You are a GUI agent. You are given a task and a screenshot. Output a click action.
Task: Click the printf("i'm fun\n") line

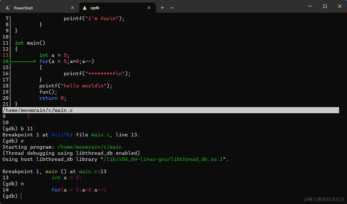pos(94,18)
